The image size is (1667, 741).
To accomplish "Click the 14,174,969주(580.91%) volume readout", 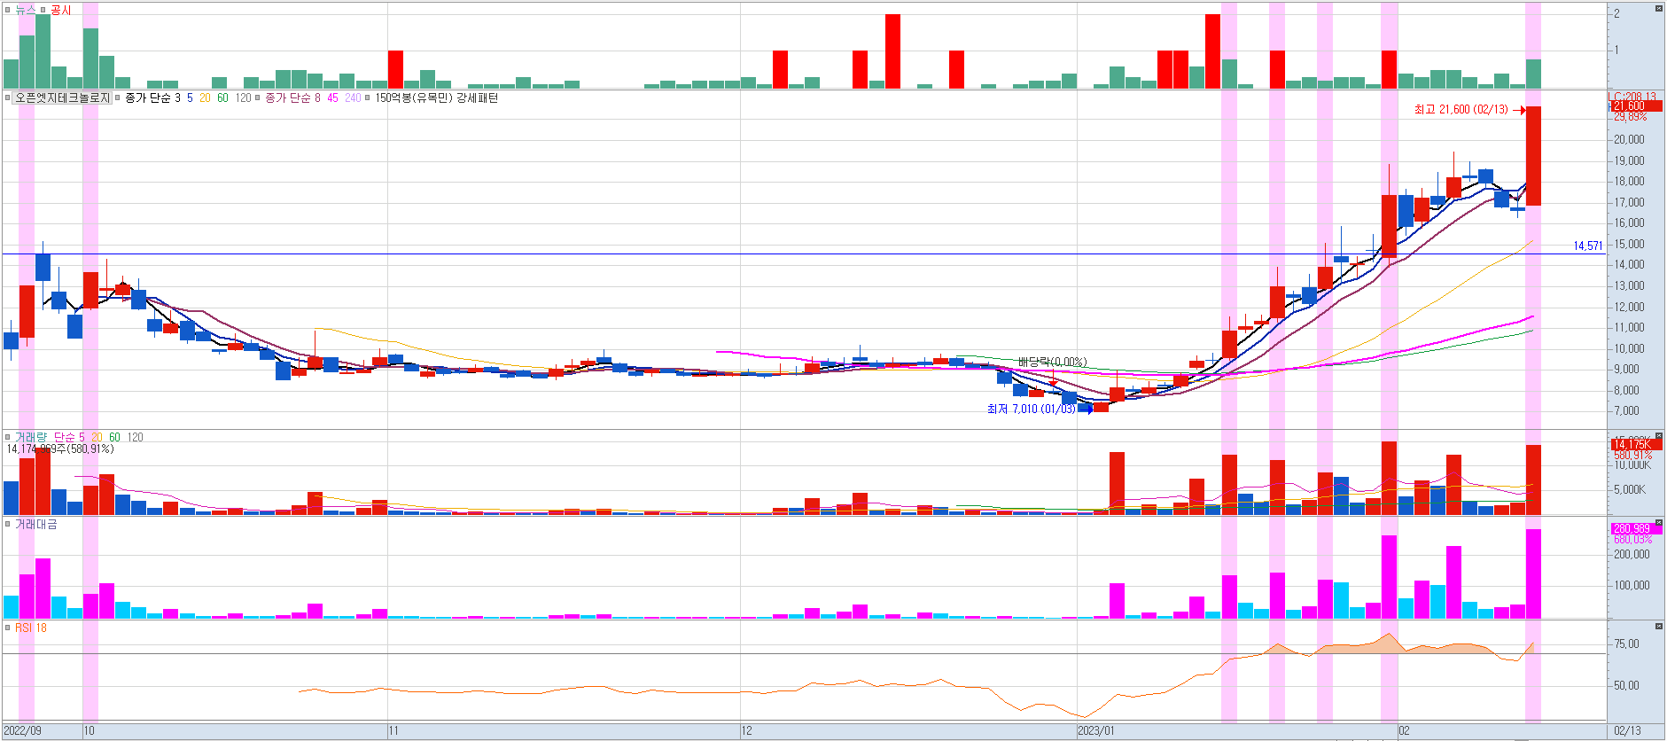I will pyautogui.click(x=60, y=449).
